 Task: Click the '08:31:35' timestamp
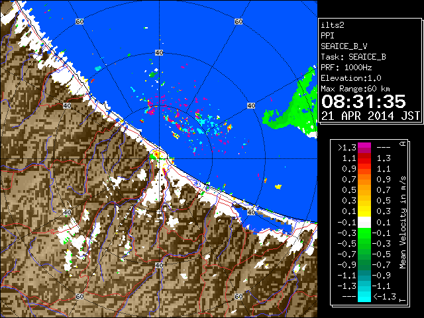click(364, 101)
